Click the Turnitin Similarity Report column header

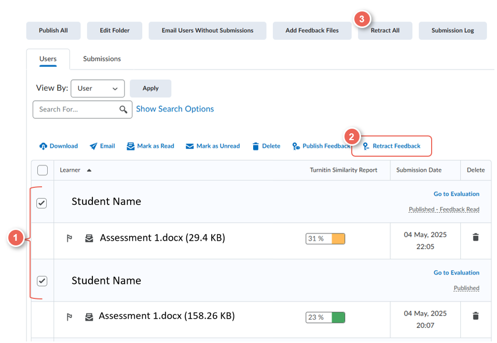[x=343, y=170]
